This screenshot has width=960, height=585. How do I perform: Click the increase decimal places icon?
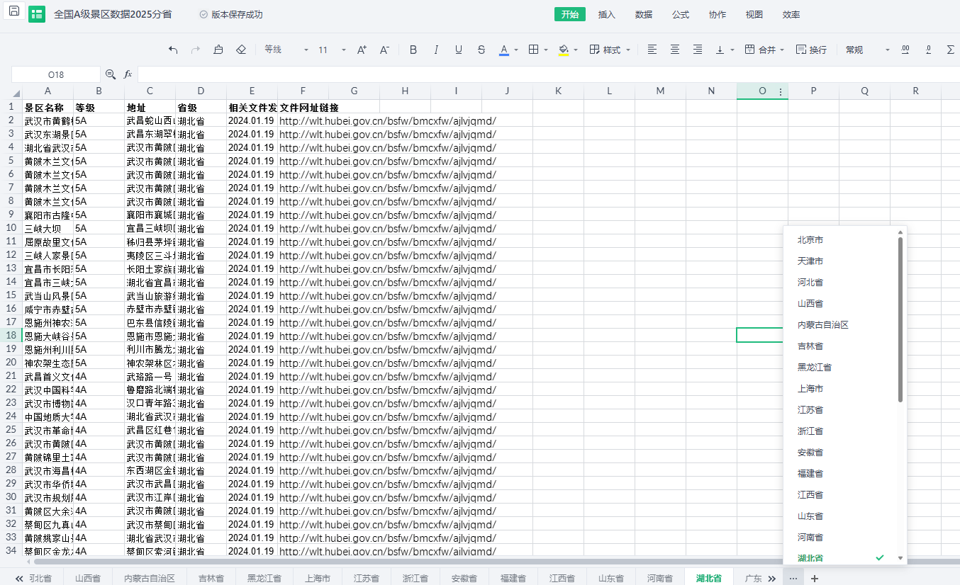point(905,50)
